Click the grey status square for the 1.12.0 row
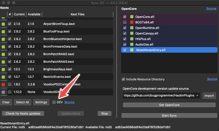The height and width of the screenshot is (131, 219). click(3, 92)
